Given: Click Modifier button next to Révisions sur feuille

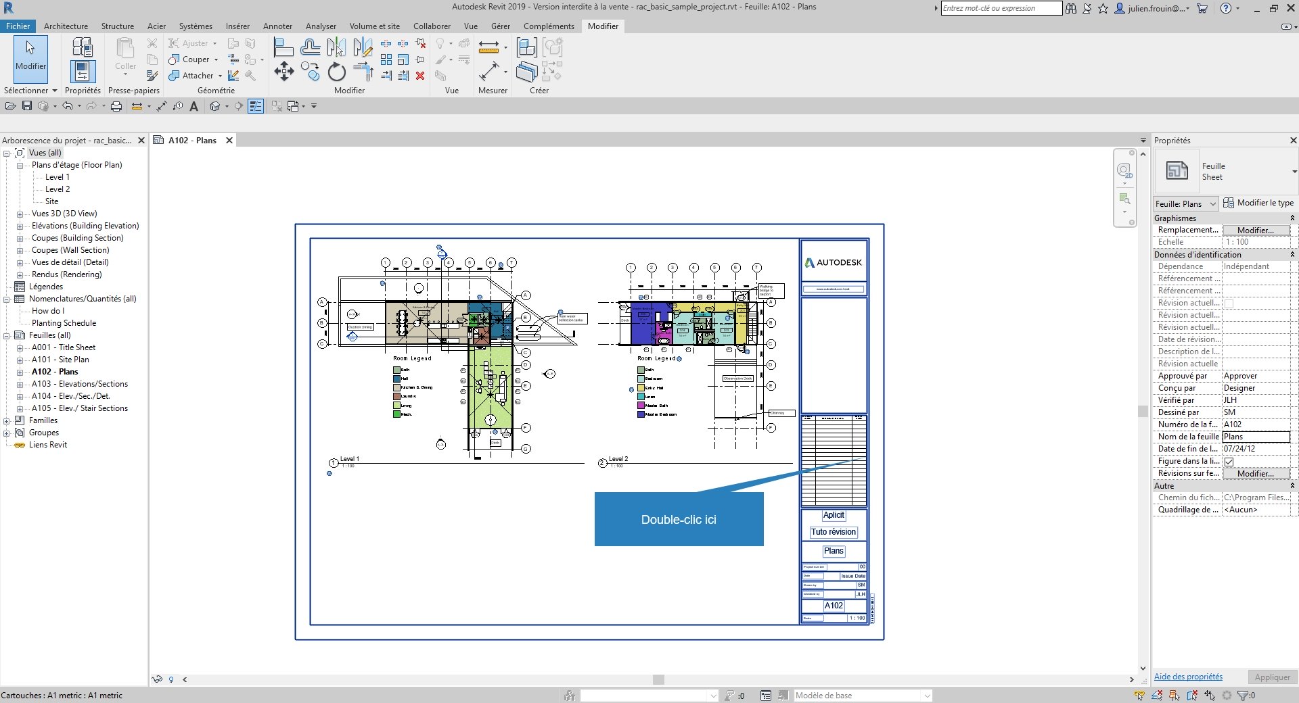Looking at the screenshot, I should click(x=1255, y=474).
